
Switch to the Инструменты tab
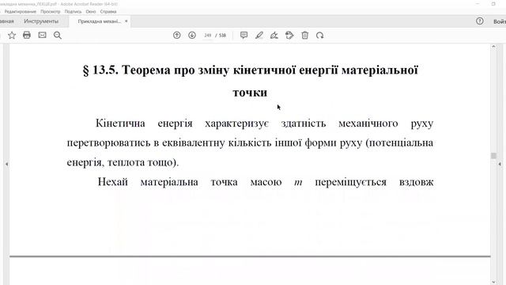(41, 21)
